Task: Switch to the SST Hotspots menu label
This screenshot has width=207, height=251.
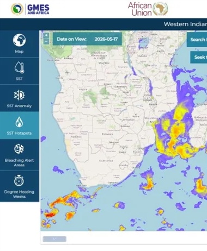Action: pos(19,133)
